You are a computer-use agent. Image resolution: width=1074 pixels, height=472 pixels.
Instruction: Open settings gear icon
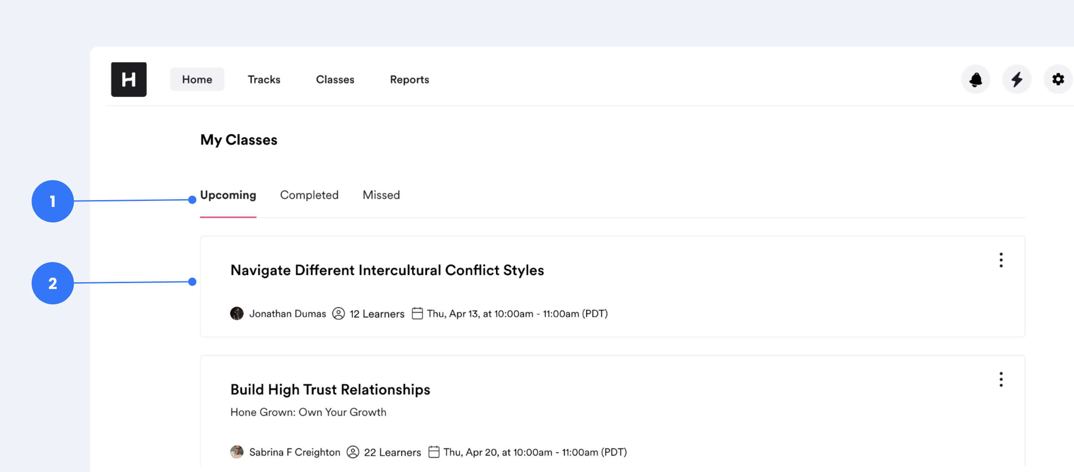coord(1058,80)
